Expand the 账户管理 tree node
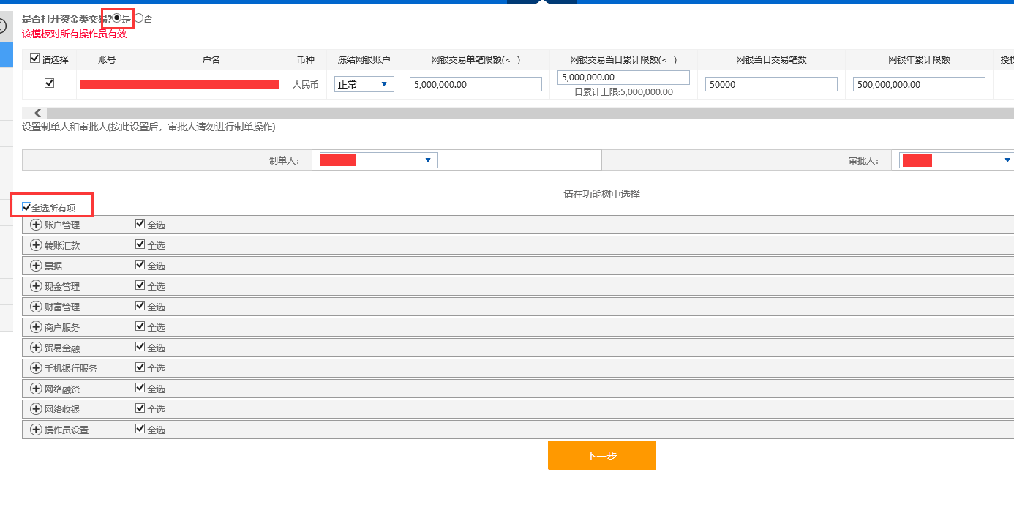This screenshot has width=1014, height=513. click(36, 225)
